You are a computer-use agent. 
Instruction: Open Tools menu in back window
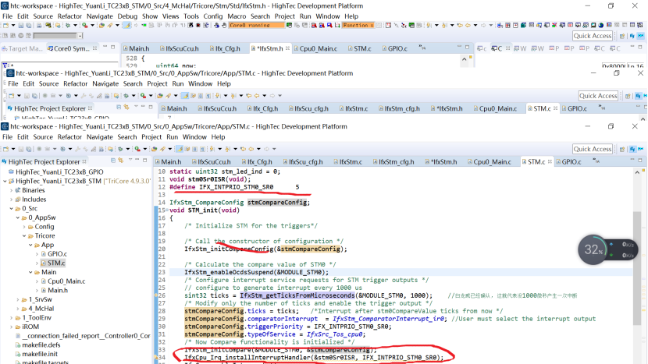(191, 16)
